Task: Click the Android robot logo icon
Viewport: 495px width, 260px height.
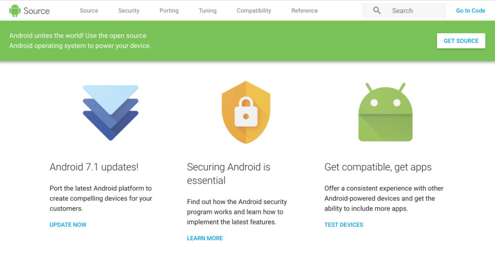Action: 15,10
